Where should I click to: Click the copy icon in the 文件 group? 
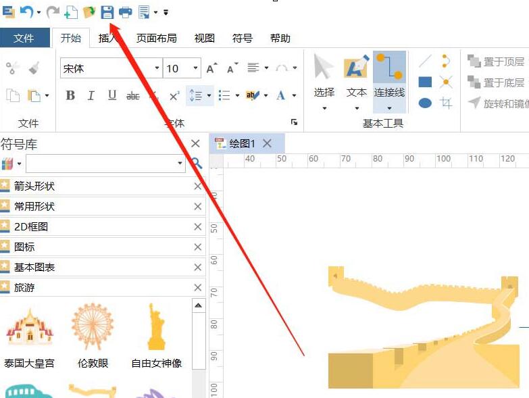pos(13,95)
